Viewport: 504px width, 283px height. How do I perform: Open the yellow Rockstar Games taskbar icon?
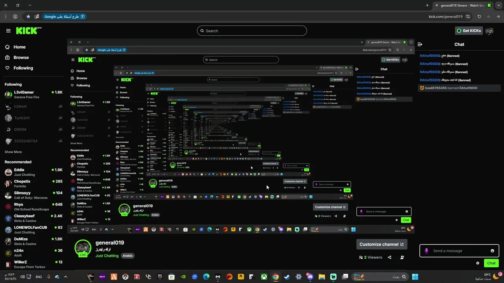click(241, 277)
